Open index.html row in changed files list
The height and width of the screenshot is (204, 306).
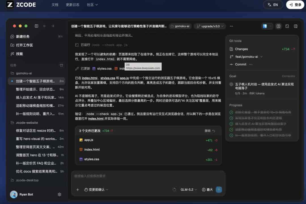[x=148, y=150]
